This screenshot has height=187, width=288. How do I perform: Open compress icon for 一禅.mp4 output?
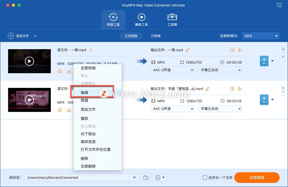click(x=239, y=50)
